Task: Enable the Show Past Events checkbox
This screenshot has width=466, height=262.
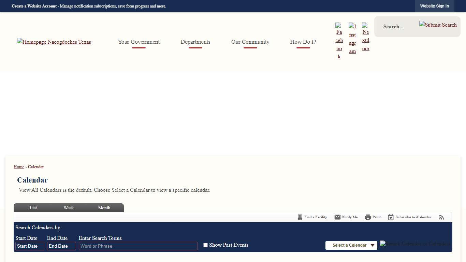Action: click(205, 245)
